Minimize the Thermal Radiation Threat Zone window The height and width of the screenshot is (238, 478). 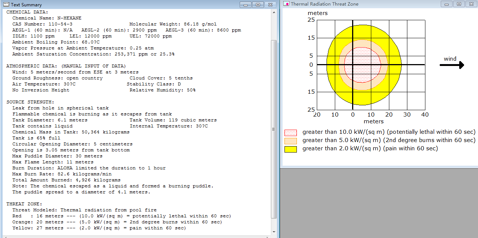[447, 4]
